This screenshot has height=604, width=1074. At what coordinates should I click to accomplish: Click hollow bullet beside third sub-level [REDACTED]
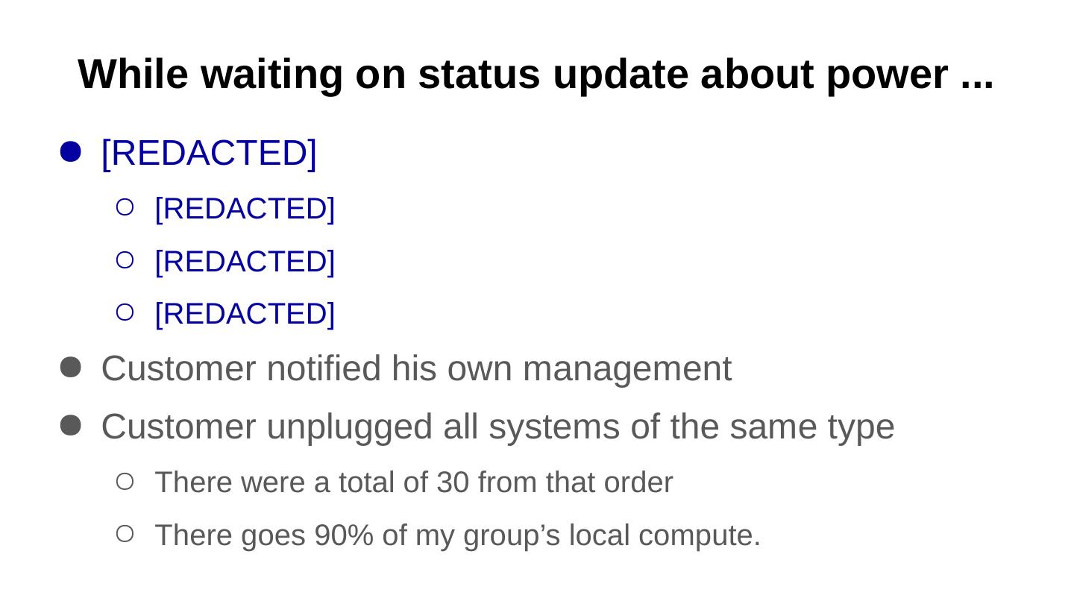coord(125,312)
